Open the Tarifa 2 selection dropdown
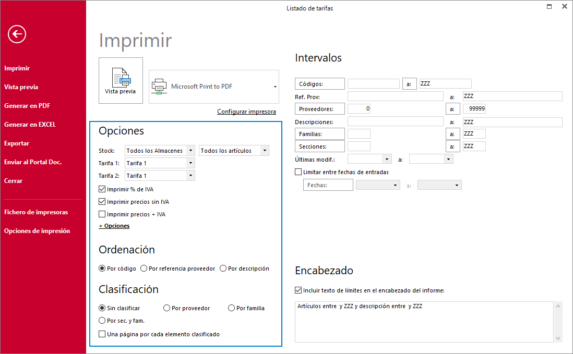 pyautogui.click(x=190, y=176)
